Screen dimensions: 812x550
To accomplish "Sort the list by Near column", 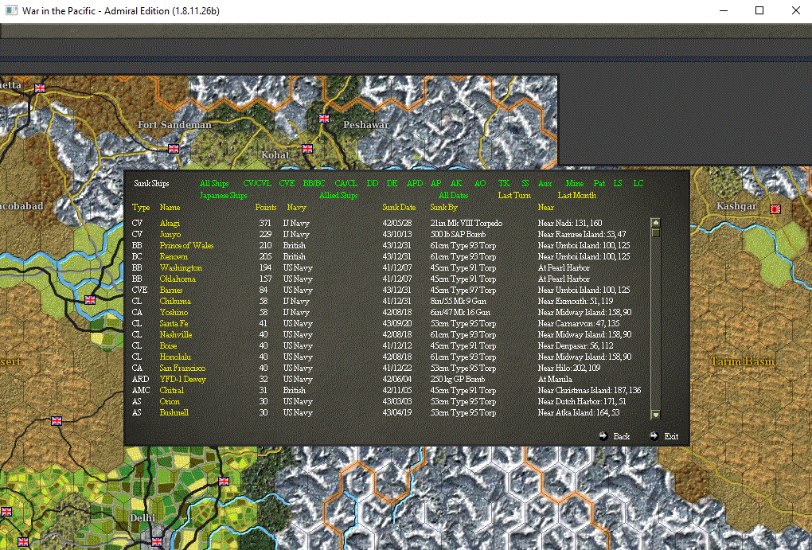I will coord(546,208).
